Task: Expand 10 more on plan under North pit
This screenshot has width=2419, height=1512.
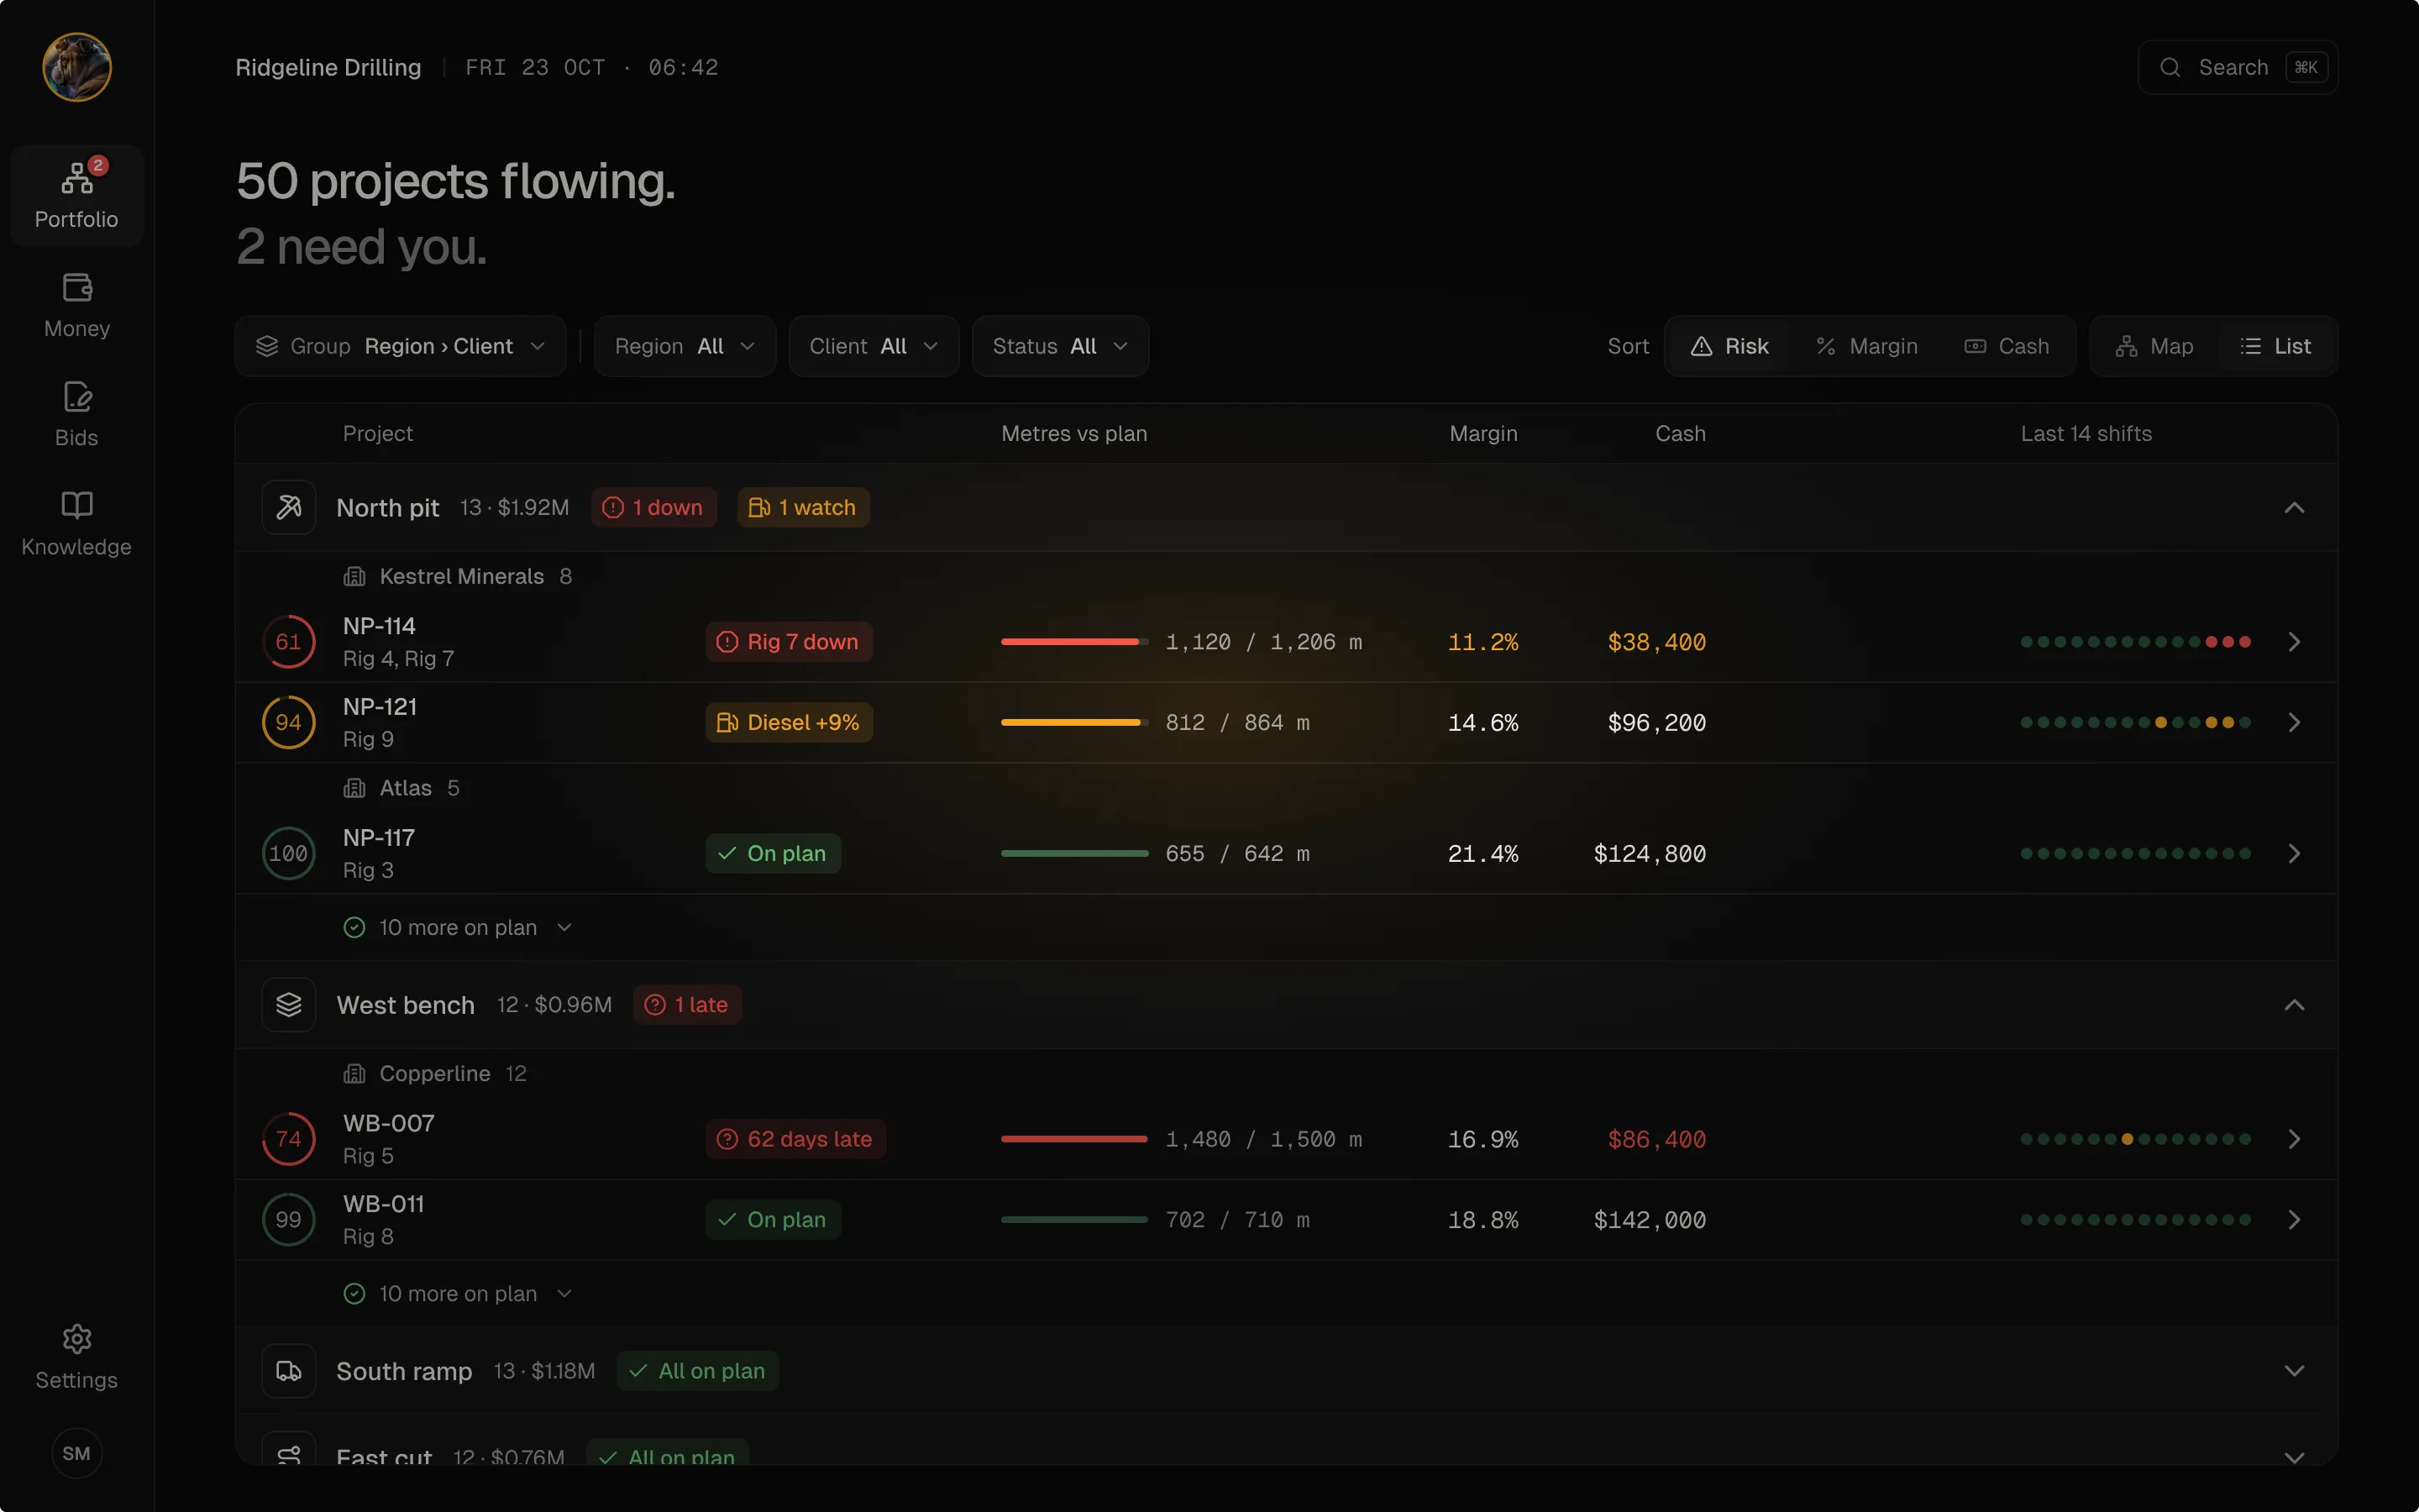Action: pyautogui.click(x=458, y=928)
